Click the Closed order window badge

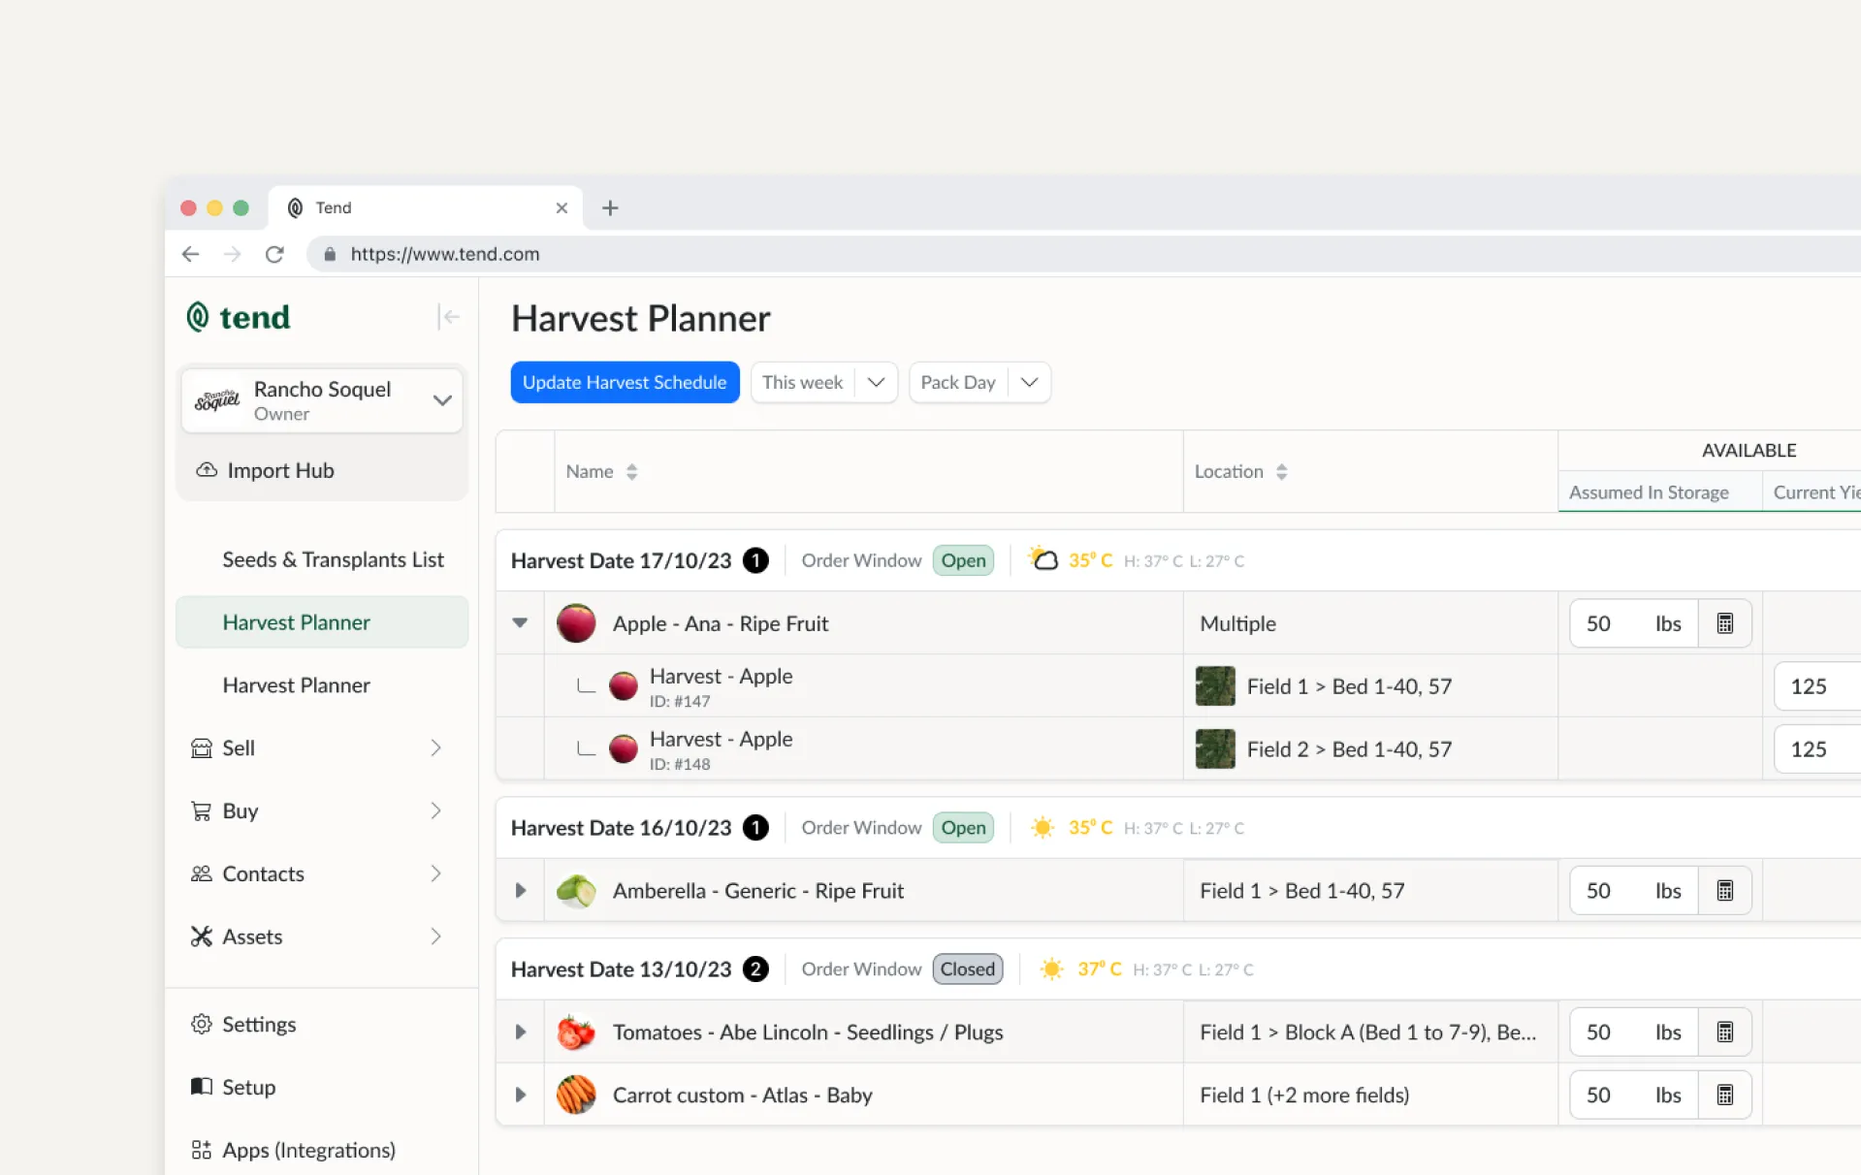pyautogui.click(x=967, y=969)
